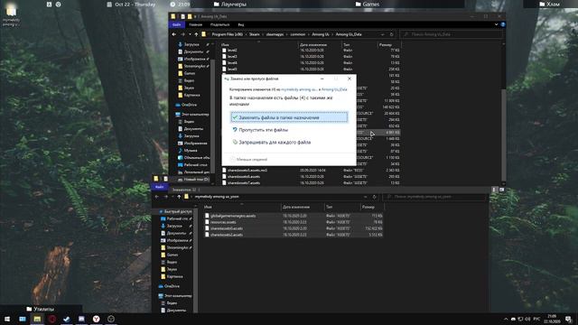
Task: Select sharedassets2.assets in mymelody window
Action: [x=294, y=235]
